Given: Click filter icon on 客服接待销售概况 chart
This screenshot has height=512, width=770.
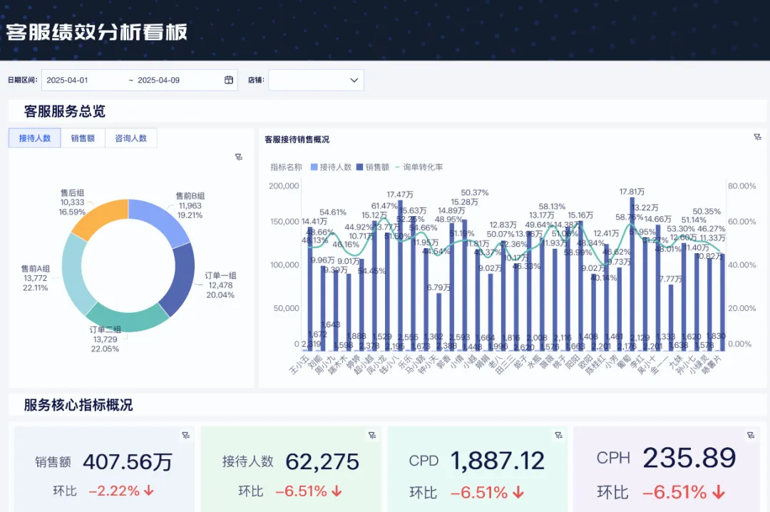Looking at the screenshot, I should pyautogui.click(x=757, y=137).
